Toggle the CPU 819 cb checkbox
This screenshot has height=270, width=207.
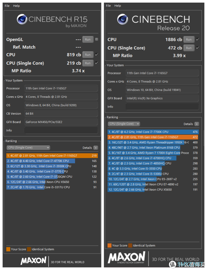click(x=97, y=54)
